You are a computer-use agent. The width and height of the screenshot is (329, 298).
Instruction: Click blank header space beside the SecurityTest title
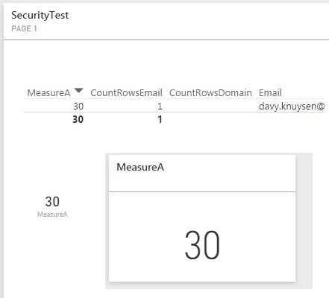pyautogui.click(x=199, y=21)
